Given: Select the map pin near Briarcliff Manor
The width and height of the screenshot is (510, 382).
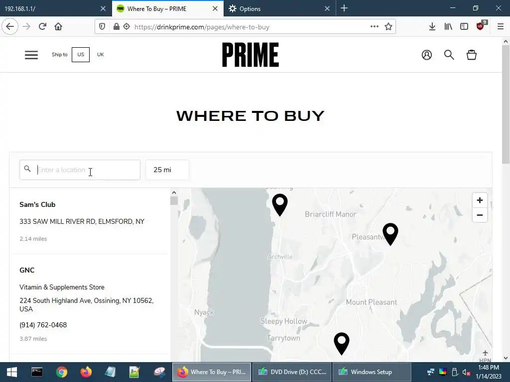Looking at the screenshot, I should (x=280, y=204).
